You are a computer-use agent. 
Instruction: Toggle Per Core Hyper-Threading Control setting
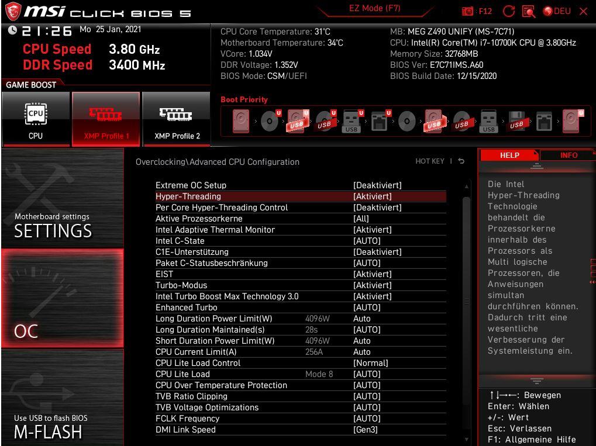tap(300, 208)
